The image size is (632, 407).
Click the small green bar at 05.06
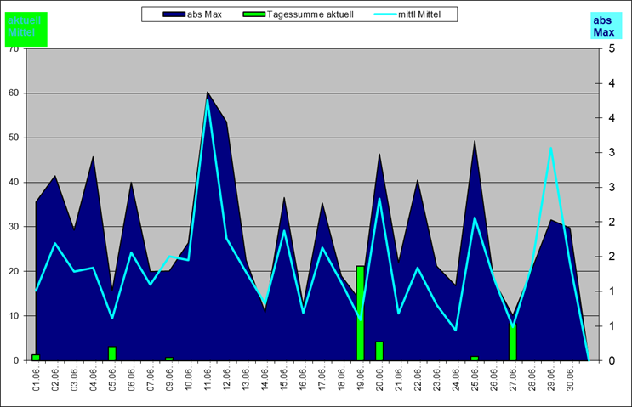click(112, 353)
